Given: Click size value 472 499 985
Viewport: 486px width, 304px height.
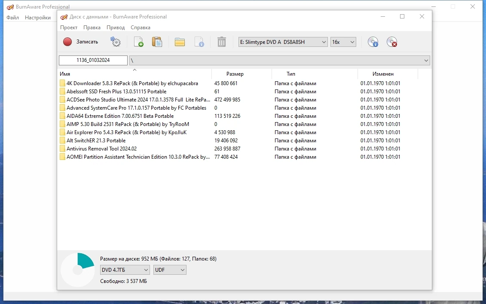Looking at the screenshot, I should (227, 100).
